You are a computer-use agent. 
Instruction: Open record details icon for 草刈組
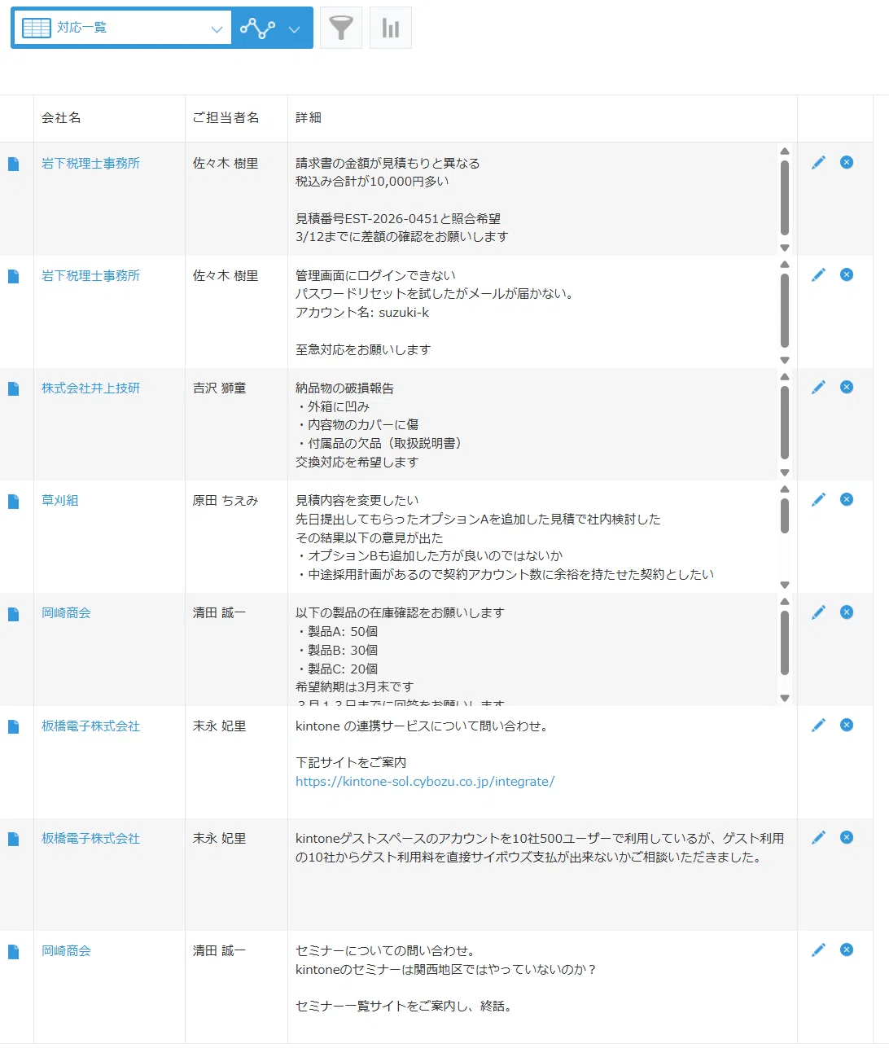click(13, 501)
